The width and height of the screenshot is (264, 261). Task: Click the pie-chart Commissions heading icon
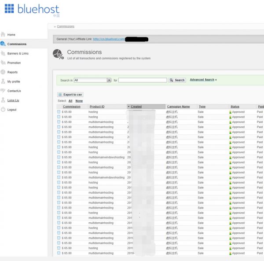[58, 54]
